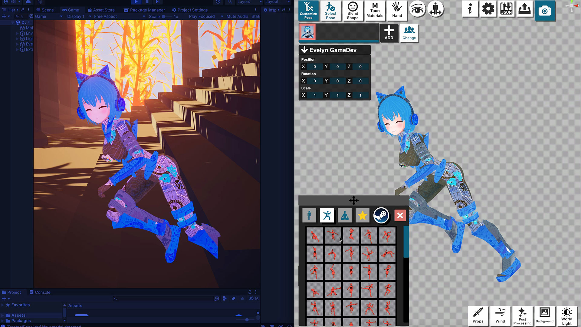The width and height of the screenshot is (581, 327).
Task: Open the Layers dropdown
Action: pos(249,2)
